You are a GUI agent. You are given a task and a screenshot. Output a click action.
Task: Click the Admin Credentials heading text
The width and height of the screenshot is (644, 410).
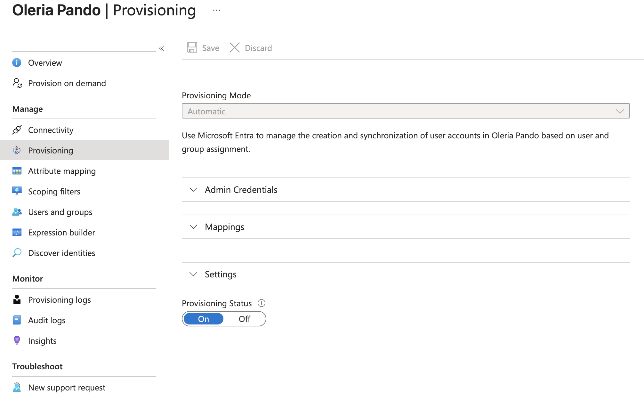coord(241,190)
